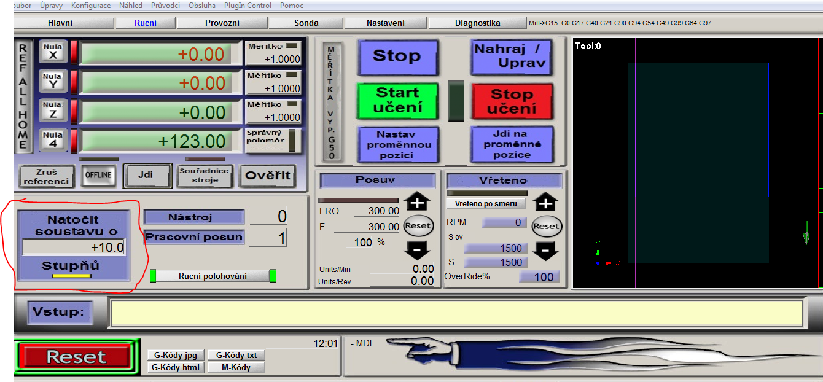Toggle Souřadnice stroje machine coordinates
This screenshot has width=823, height=382.
[x=205, y=176]
